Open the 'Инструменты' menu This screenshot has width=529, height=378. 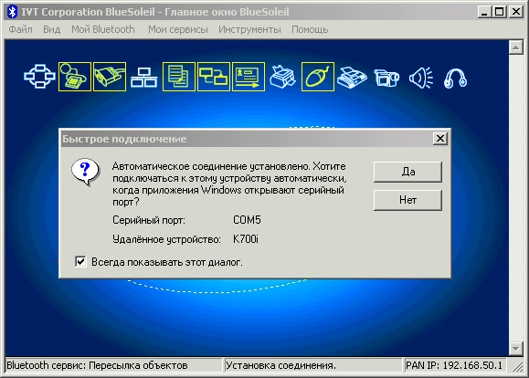tap(249, 29)
